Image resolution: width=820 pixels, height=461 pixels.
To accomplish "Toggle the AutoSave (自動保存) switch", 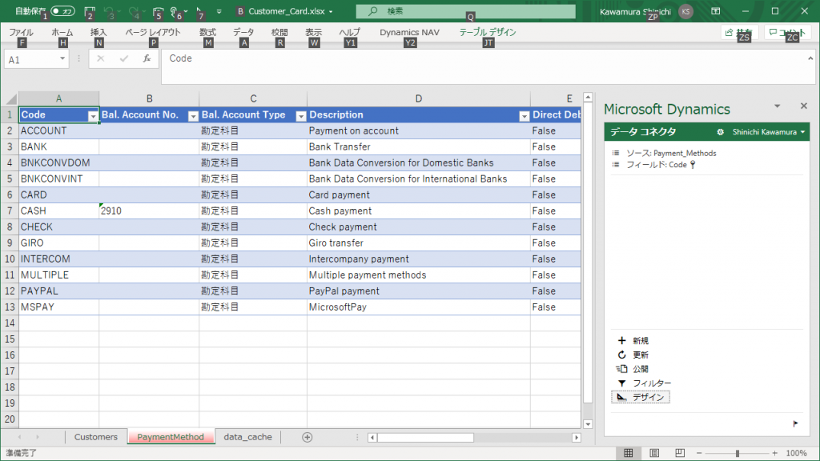I will pyautogui.click(x=62, y=12).
